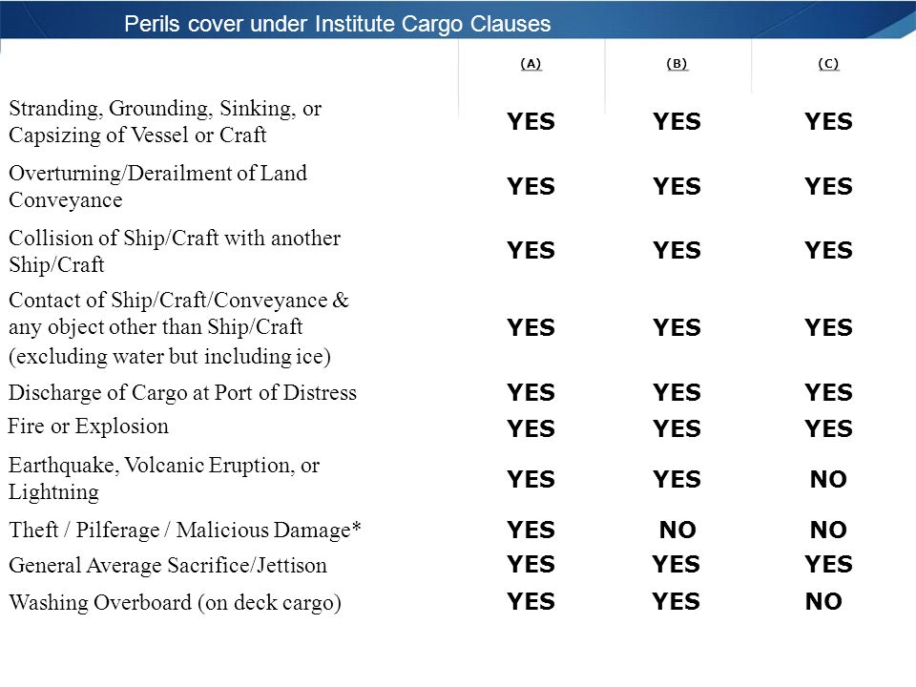Click Collision of Ship/Craft row label
The image size is (916, 687).
click(x=175, y=251)
